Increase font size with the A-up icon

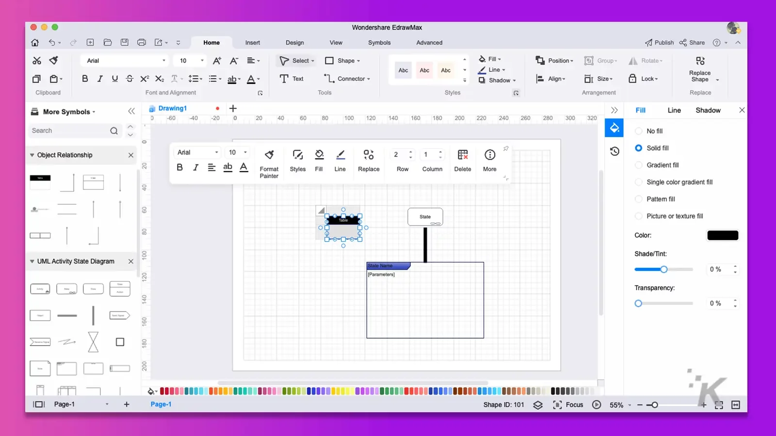[217, 61]
